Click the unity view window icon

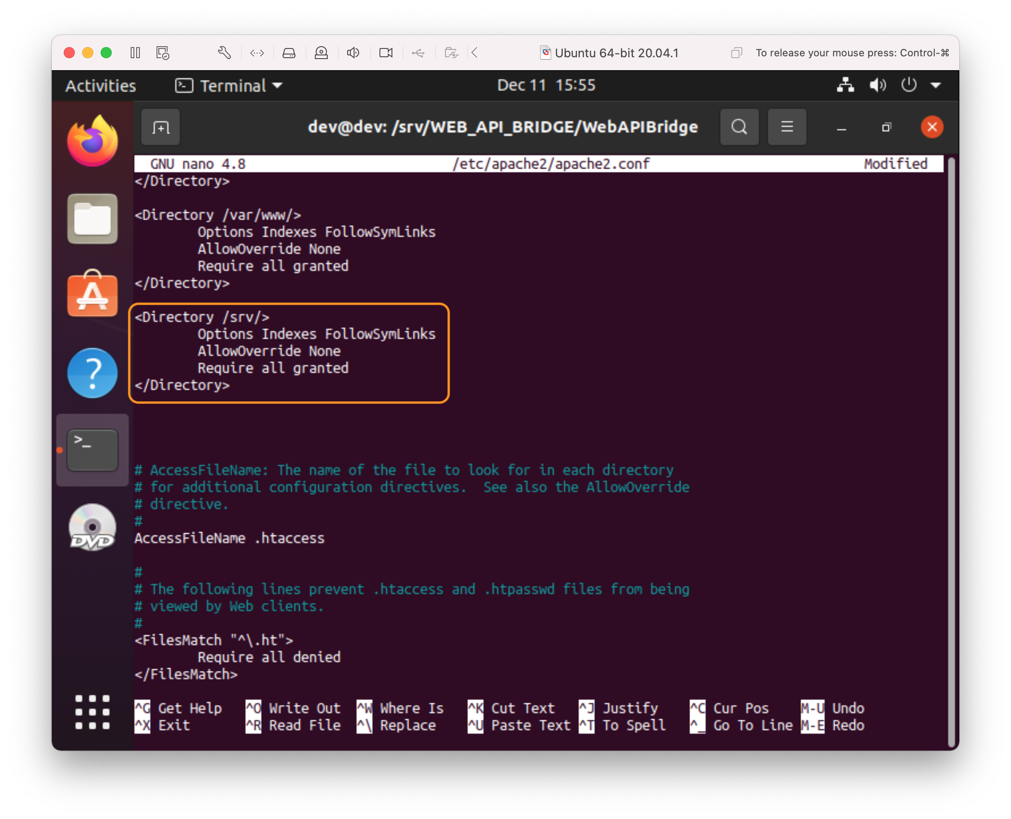click(736, 53)
